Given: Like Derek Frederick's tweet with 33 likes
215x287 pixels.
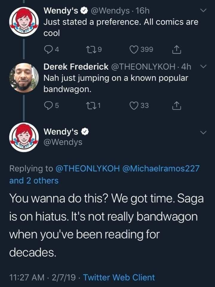Looking at the screenshot, I should [x=134, y=106].
